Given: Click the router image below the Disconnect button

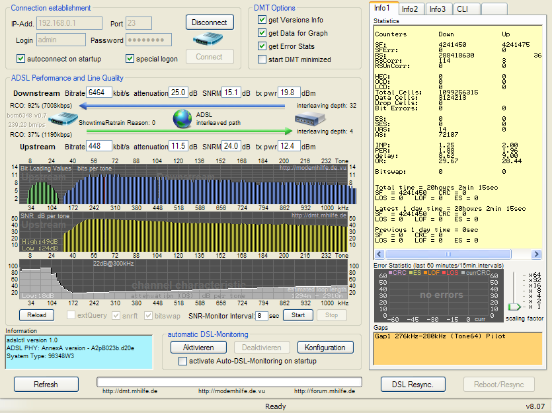Looking at the screenshot, I should [x=209, y=40].
